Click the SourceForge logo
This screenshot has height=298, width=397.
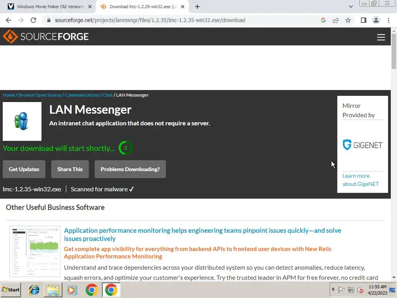tap(46, 36)
